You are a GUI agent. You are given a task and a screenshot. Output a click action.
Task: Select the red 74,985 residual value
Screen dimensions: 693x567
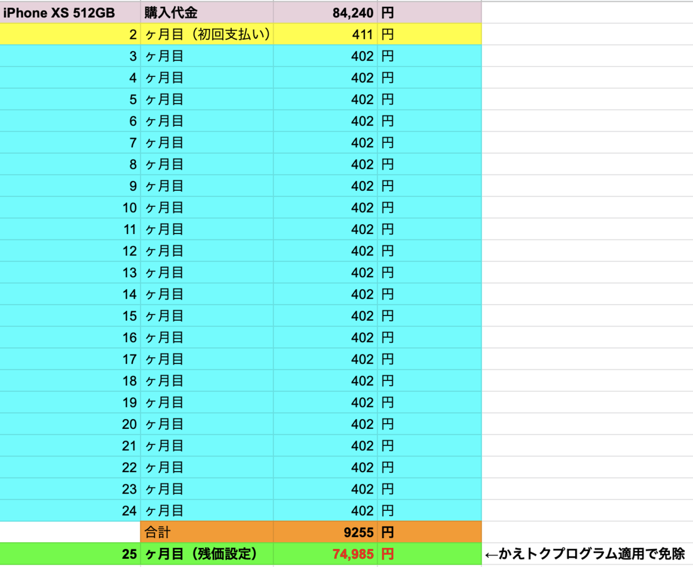[x=326, y=555]
